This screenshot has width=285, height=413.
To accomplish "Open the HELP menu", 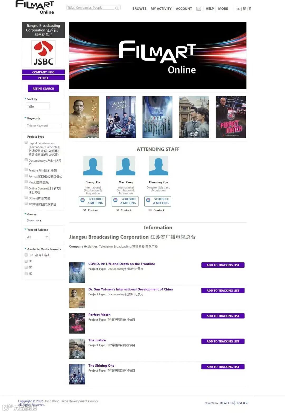I will pyautogui.click(x=210, y=9).
